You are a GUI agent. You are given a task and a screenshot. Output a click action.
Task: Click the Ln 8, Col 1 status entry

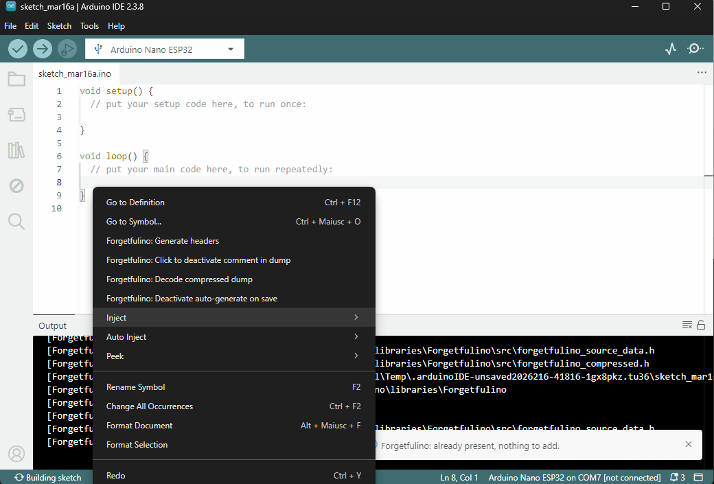pos(459,477)
